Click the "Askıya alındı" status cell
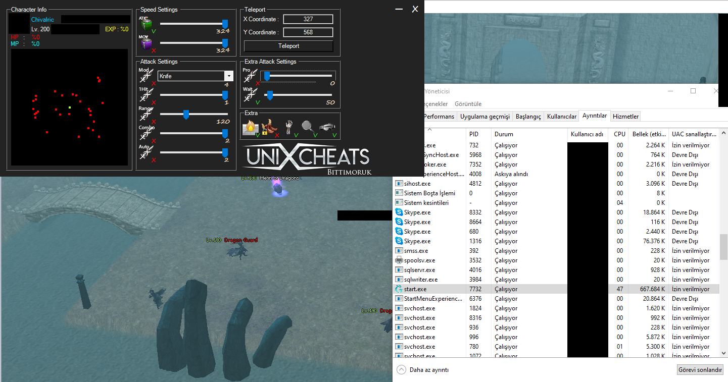Viewport: 728px width, 382px height. tap(511, 174)
